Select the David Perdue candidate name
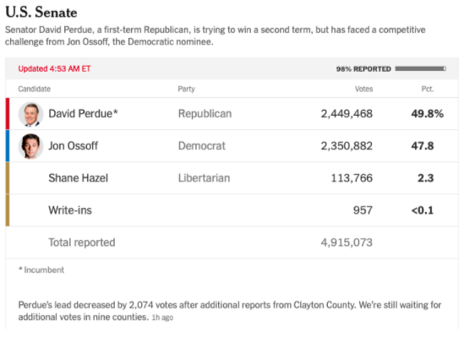The width and height of the screenshot is (464, 343). click(83, 113)
